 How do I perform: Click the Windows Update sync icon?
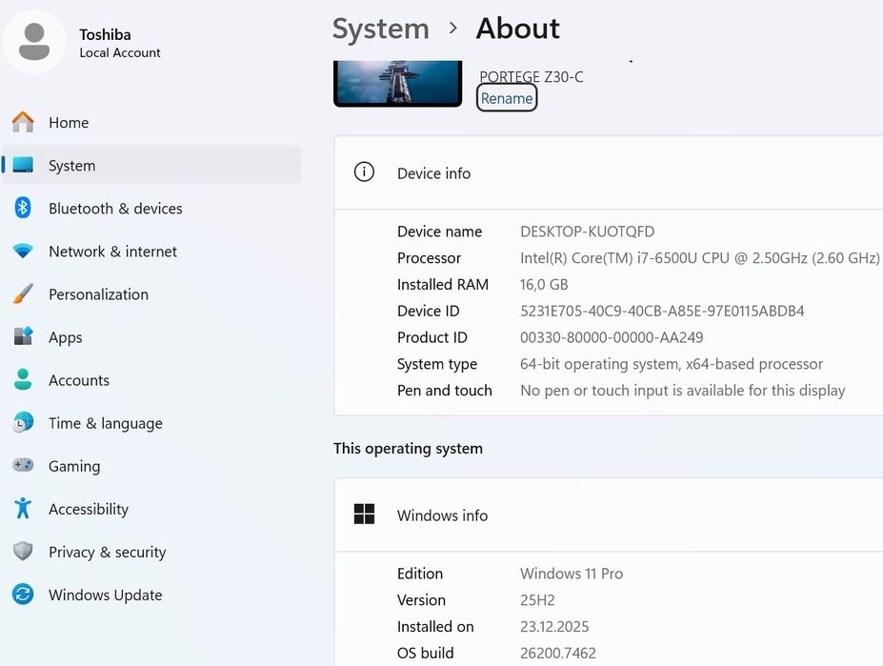click(23, 595)
